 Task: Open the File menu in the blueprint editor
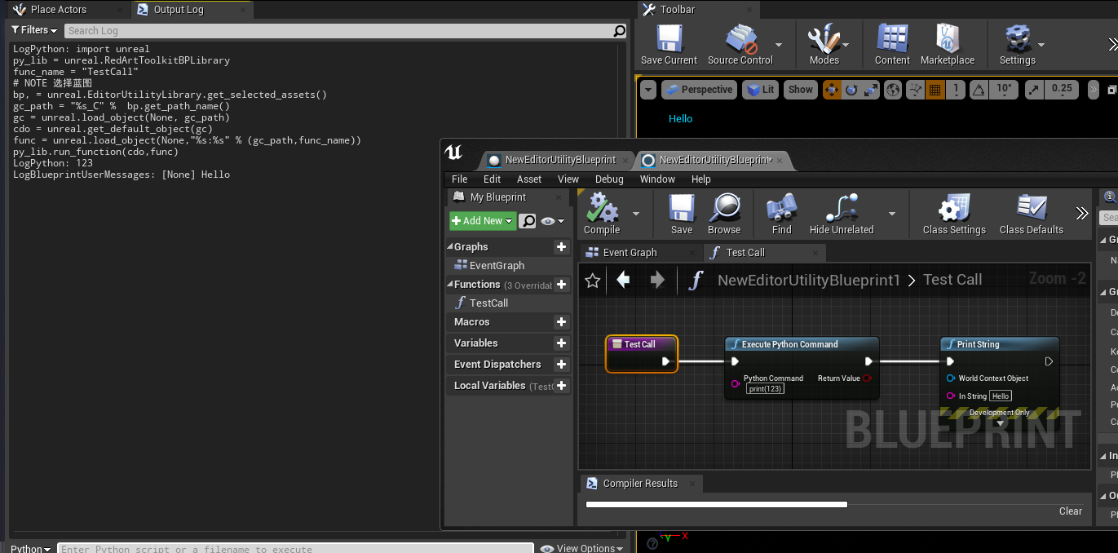pos(460,179)
